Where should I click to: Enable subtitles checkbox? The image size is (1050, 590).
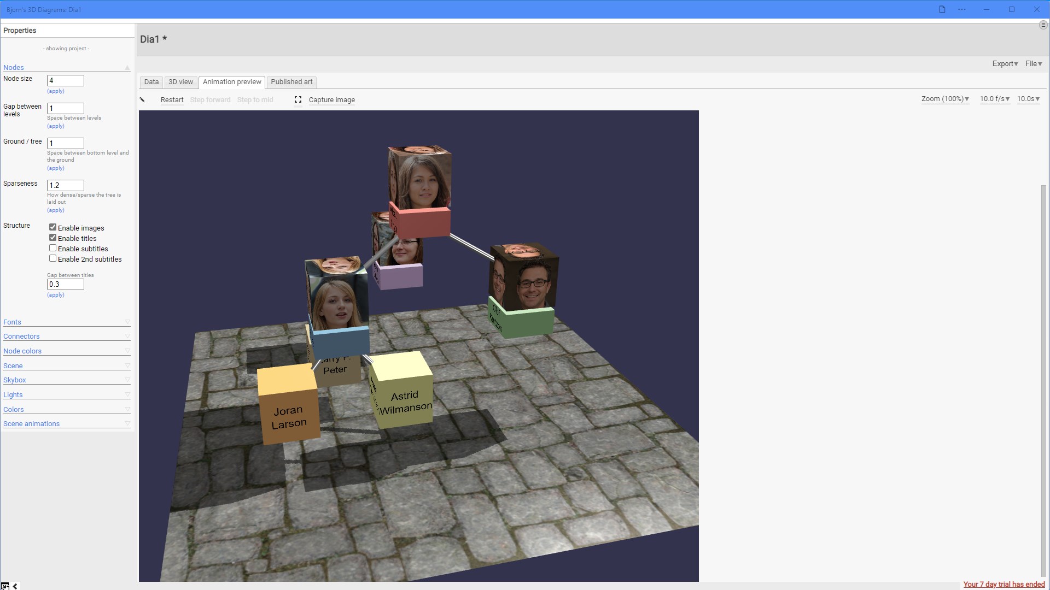pos(53,248)
